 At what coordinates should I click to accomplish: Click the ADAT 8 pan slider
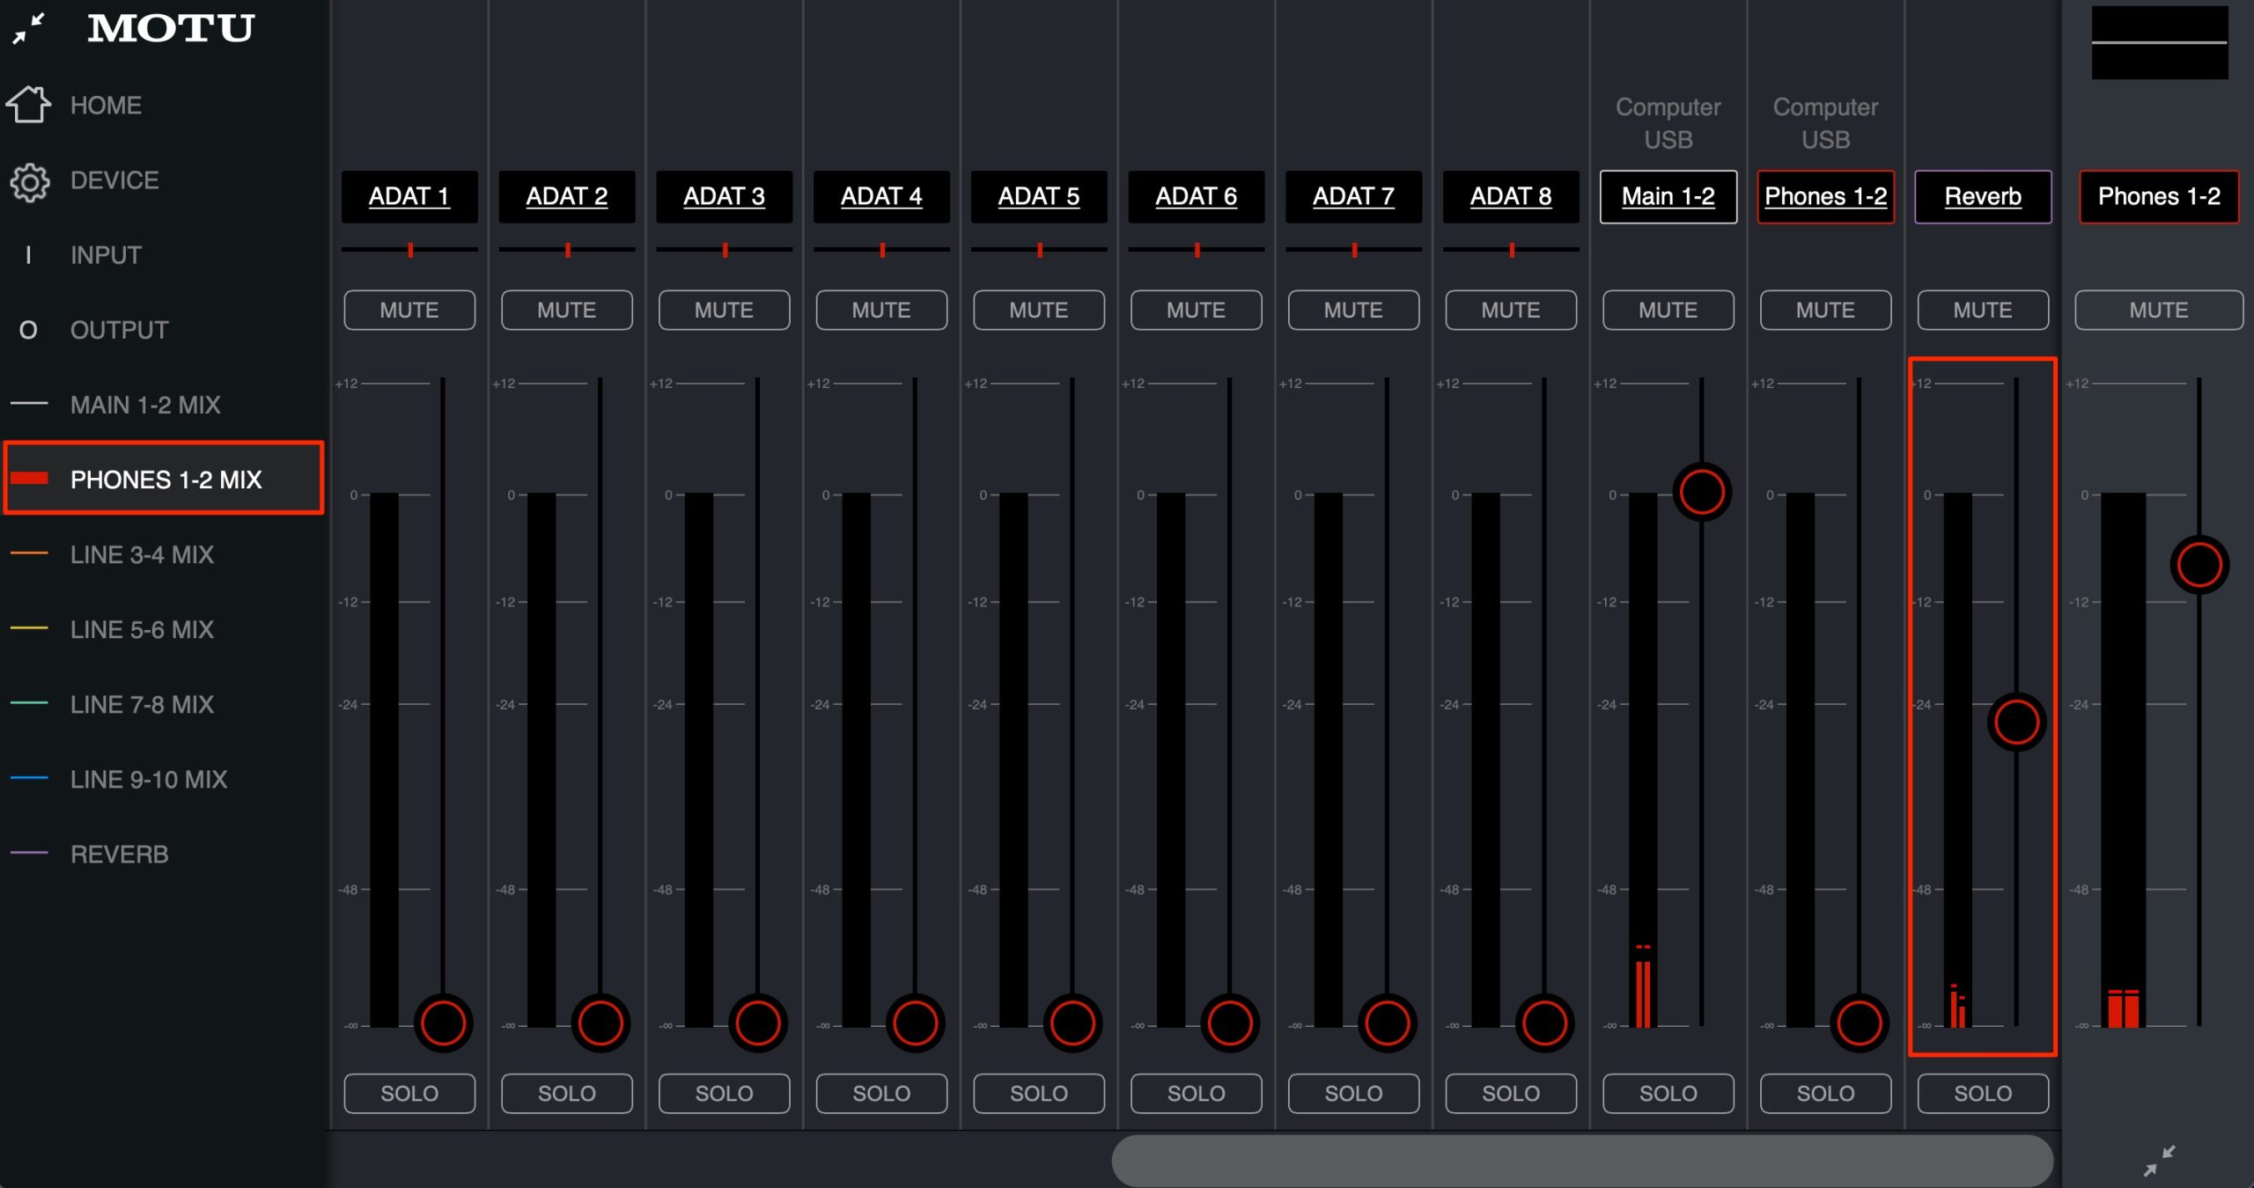(x=1511, y=250)
